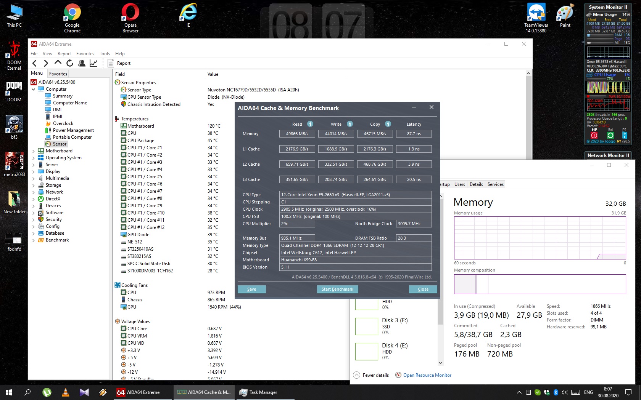The image size is (641, 400).
Task: Select the TeamViewer desktop icon
Action: click(x=536, y=18)
